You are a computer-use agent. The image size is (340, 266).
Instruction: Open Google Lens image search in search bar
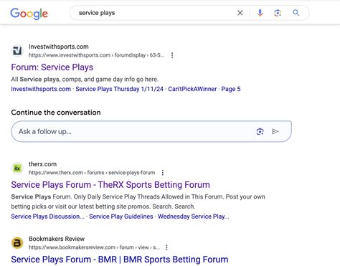coord(278,13)
